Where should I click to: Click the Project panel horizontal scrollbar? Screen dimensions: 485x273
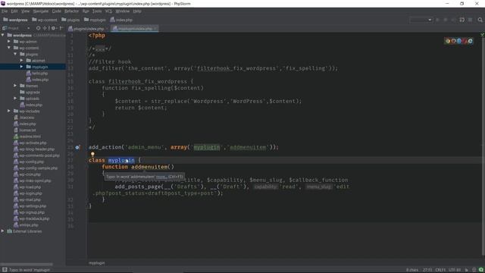tap(27, 265)
